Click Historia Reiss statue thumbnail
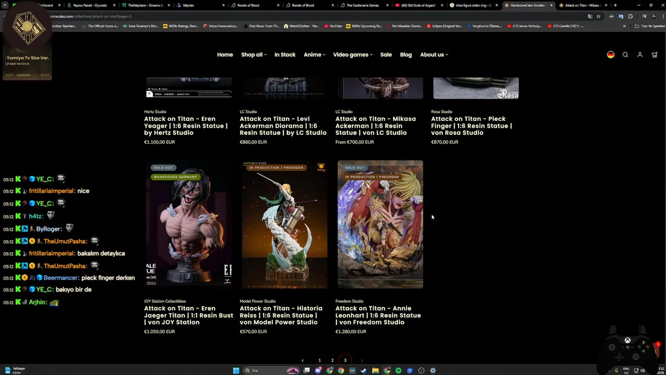 point(285,224)
